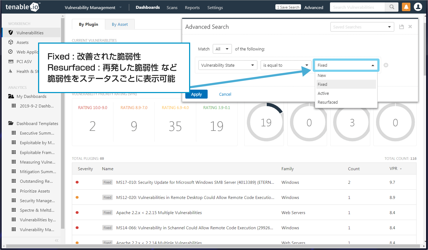Open Vulnerabilities by... dashboard template

click(x=38, y=220)
